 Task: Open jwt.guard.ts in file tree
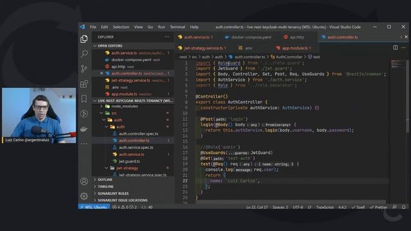pos(133,161)
